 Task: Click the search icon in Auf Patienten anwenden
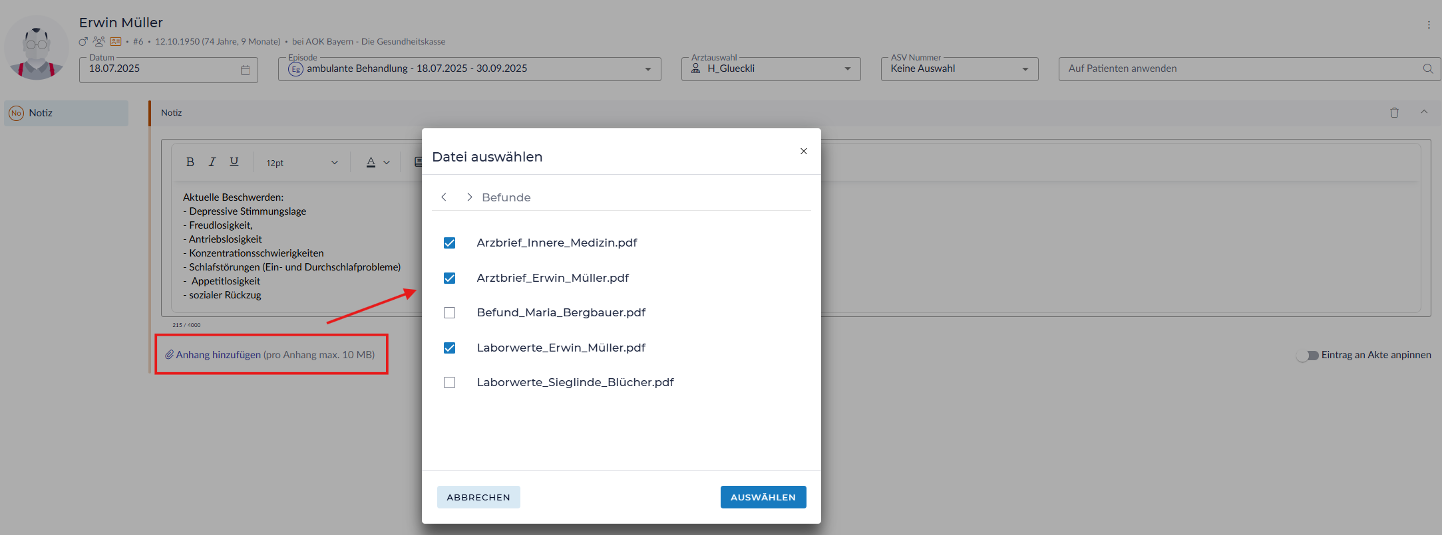1427,69
